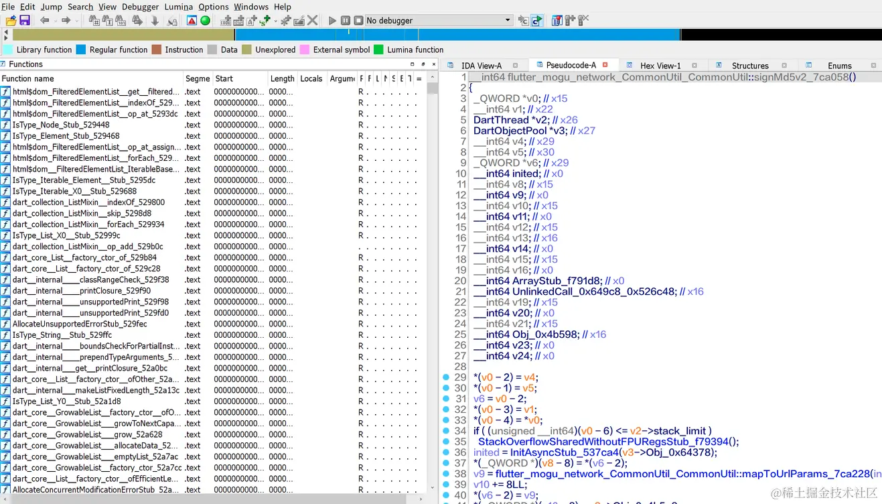Toggle breakpoint dot on line 36
Screen dimensions: 882x504
[x=446, y=452]
